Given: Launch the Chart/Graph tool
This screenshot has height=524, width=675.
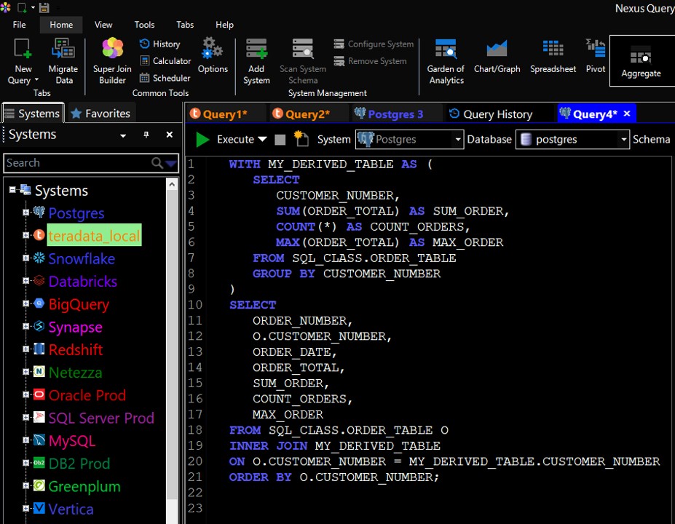Looking at the screenshot, I should (497, 57).
